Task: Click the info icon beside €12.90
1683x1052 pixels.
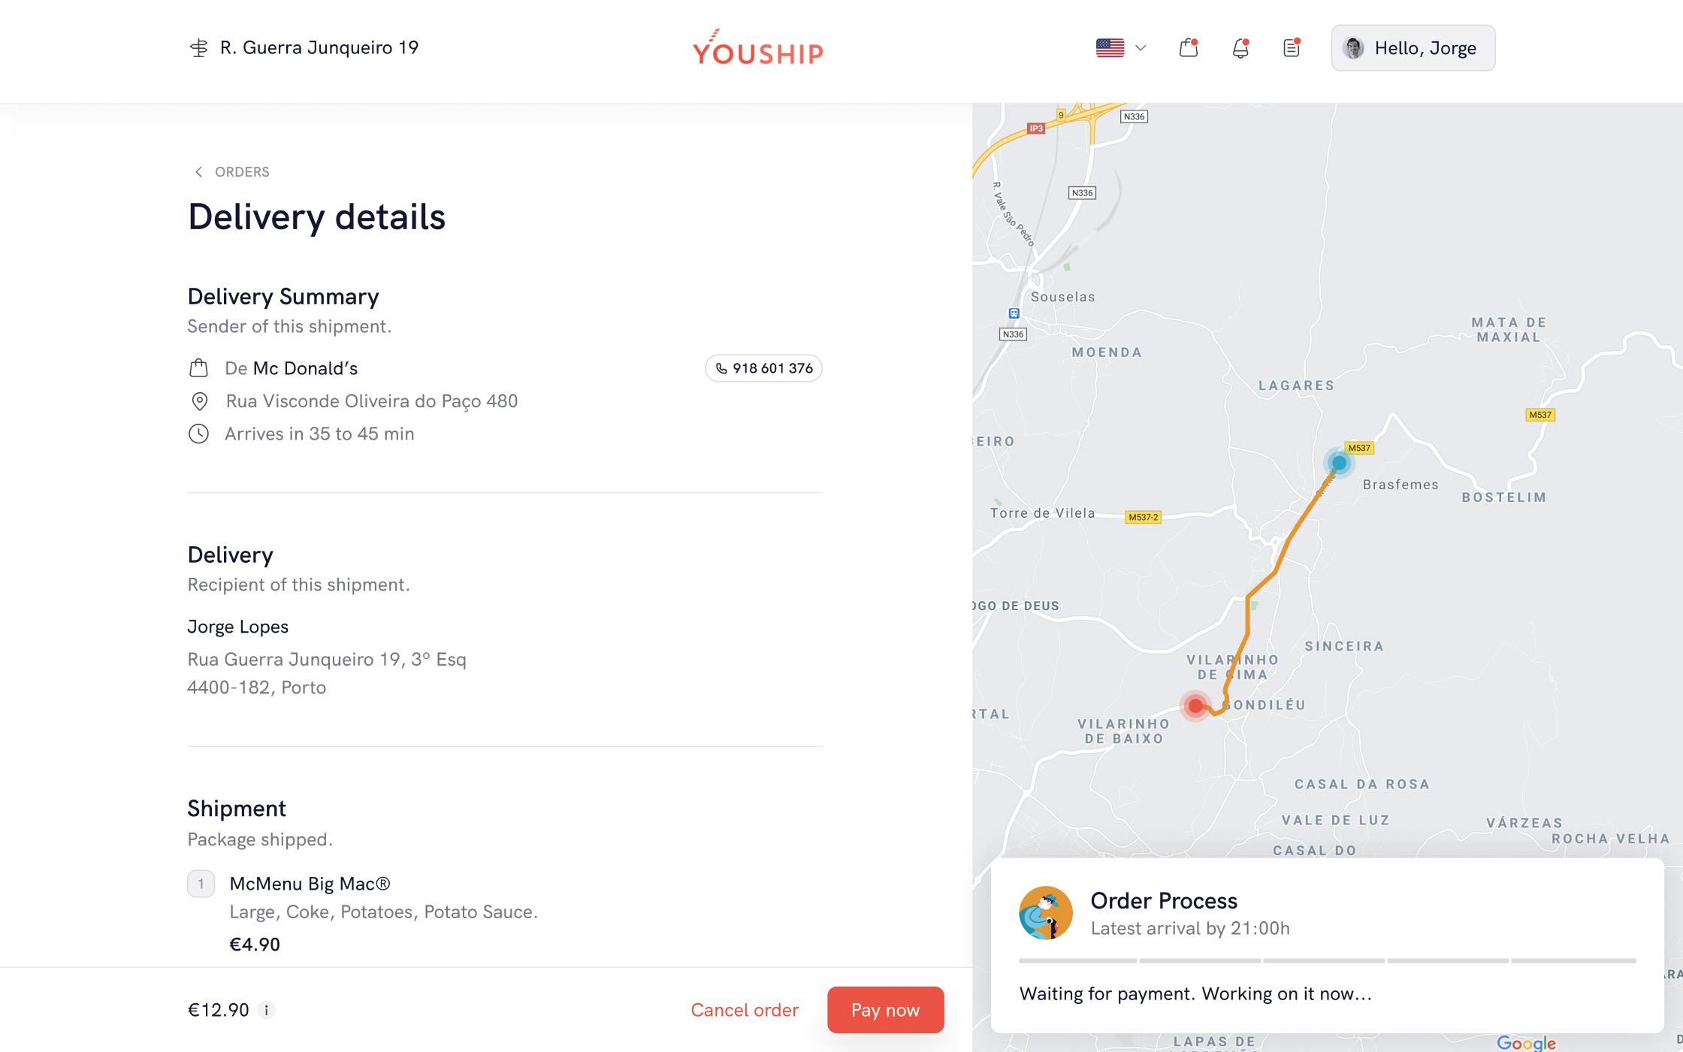Action: (x=266, y=1010)
